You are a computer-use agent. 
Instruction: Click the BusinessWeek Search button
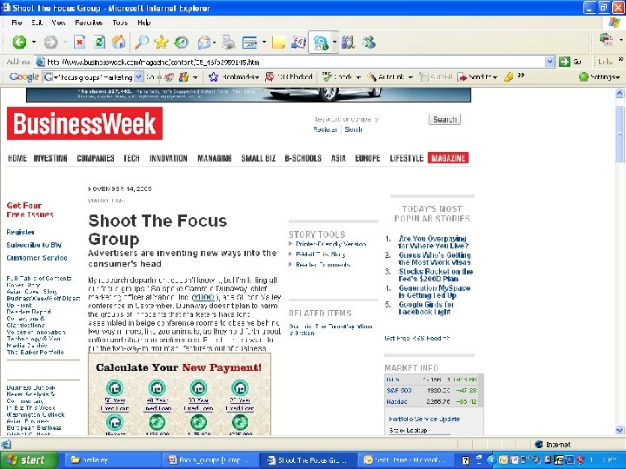(445, 119)
